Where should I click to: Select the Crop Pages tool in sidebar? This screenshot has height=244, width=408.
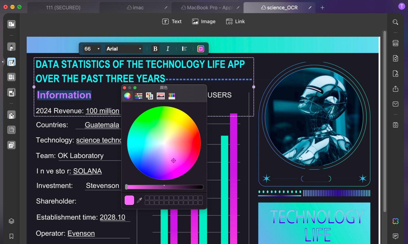pos(11,130)
